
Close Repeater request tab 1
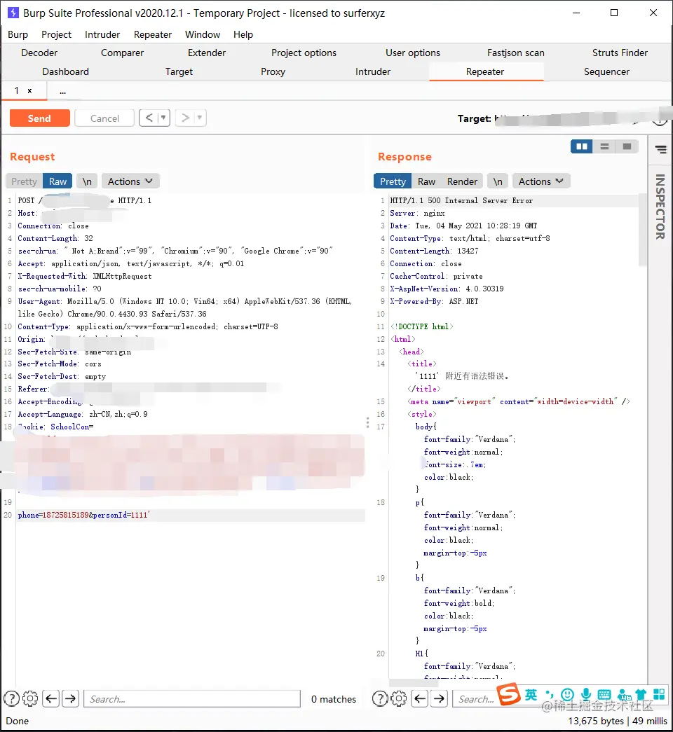click(29, 91)
